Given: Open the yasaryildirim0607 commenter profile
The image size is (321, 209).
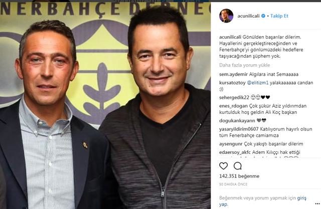Looking at the screenshot, I should (239, 129).
